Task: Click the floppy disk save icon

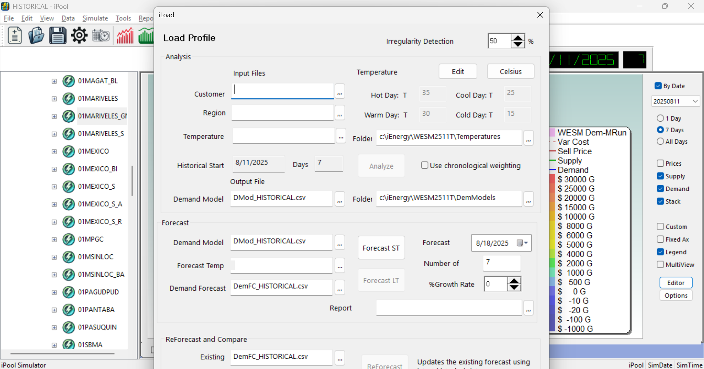Action: point(58,36)
